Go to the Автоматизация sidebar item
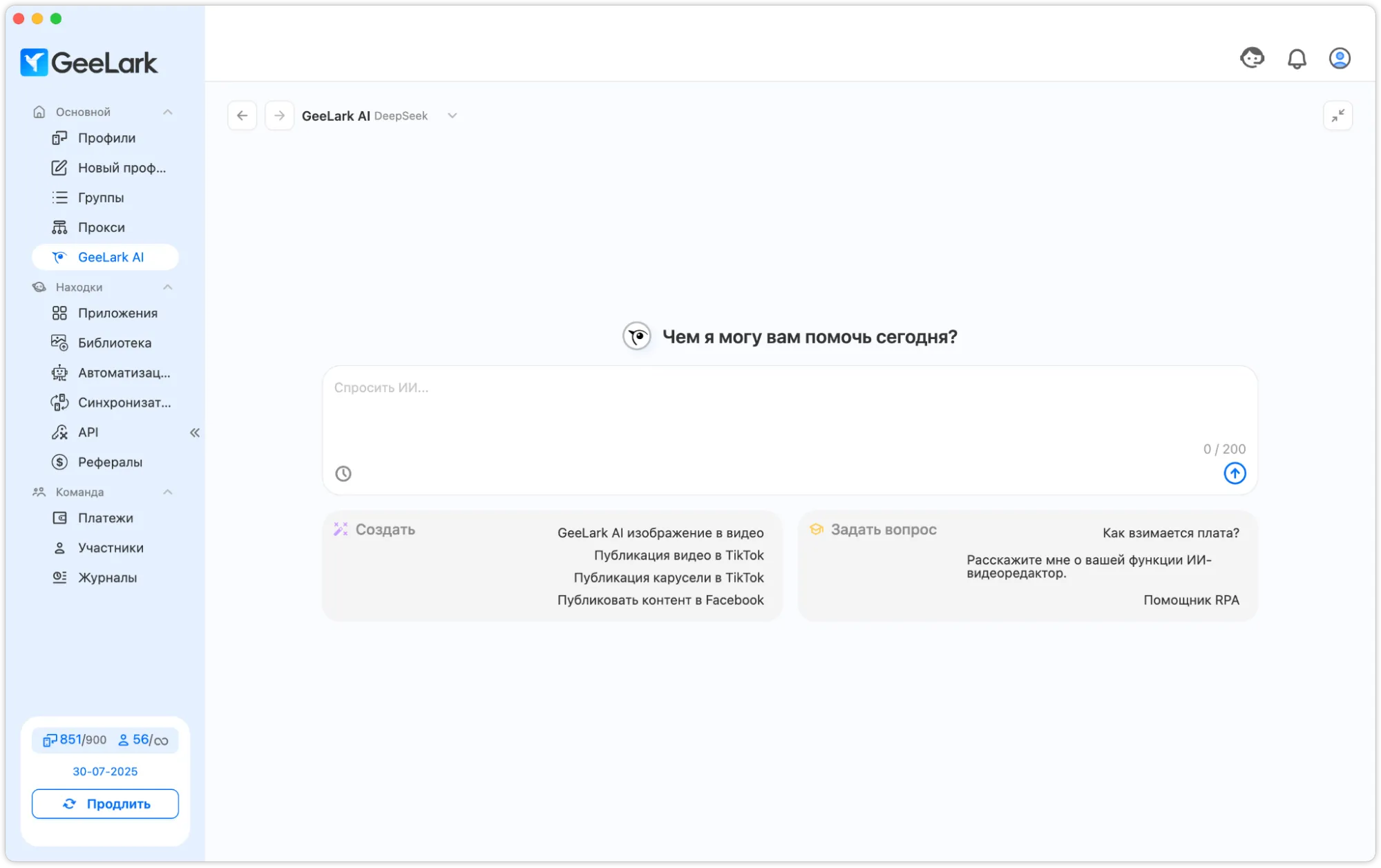 [124, 373]
